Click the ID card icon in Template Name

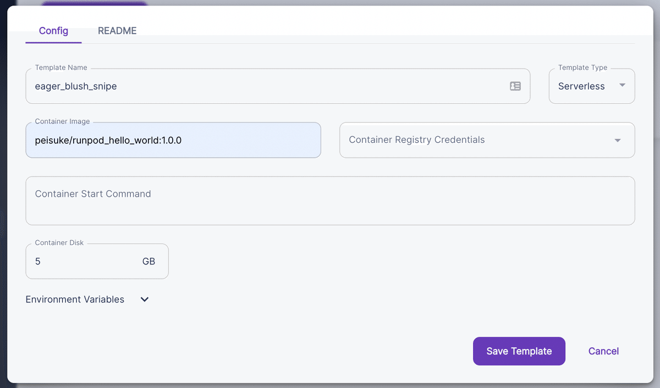click(515, 86)
